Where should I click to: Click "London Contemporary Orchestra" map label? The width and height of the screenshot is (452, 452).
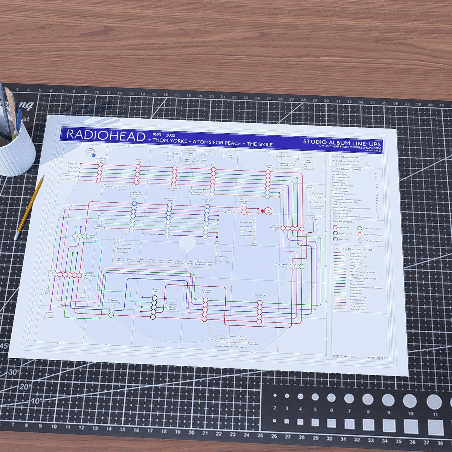(49, 315)
